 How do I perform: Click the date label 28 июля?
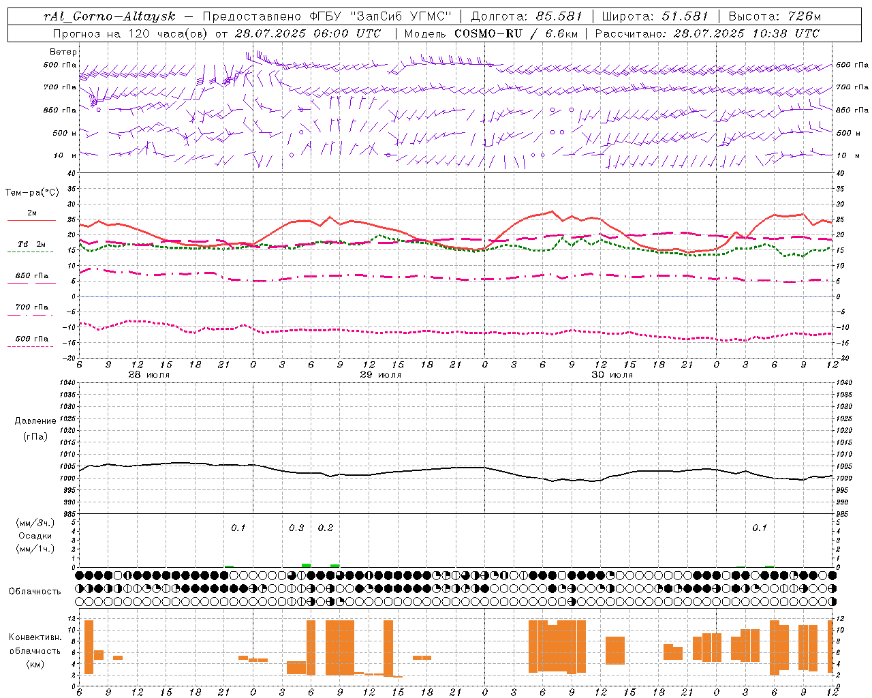click(149, 375)
